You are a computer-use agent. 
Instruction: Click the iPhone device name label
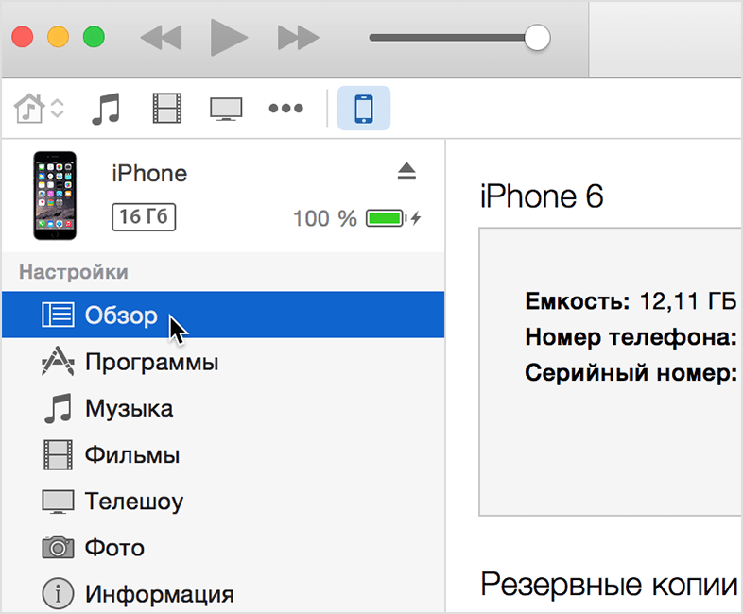pyautogui.click(x=149, y=173)
